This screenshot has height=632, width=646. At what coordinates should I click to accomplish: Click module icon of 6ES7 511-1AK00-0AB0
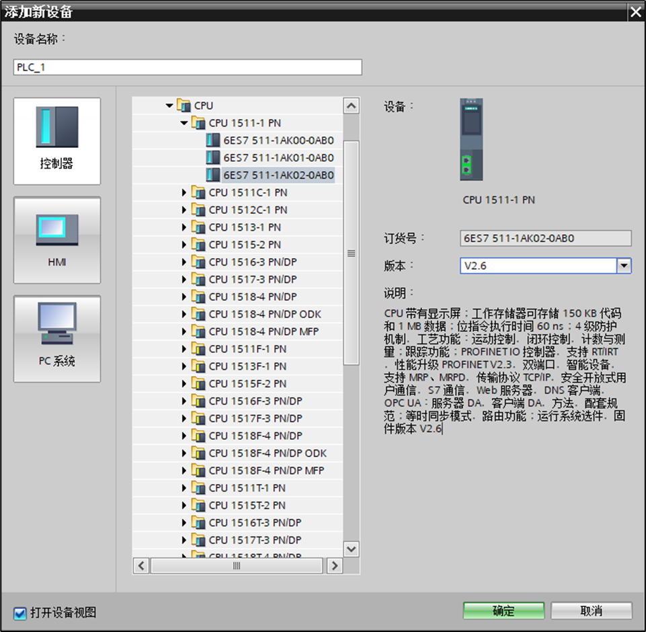[213, 141]
